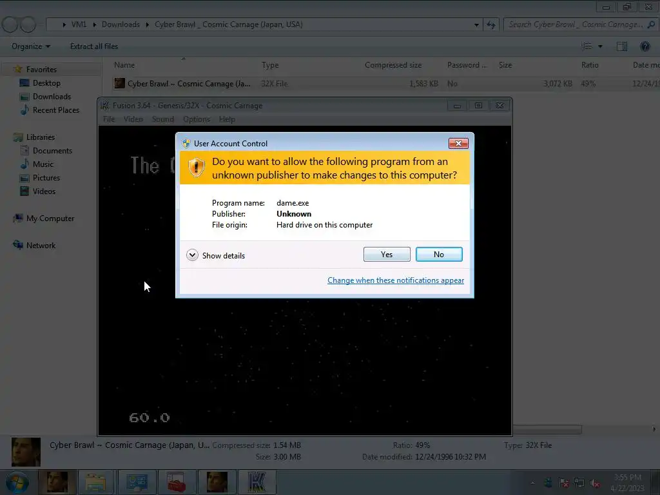Close the User Account Control dialog

pyautogui.click(x=458, y=144)
